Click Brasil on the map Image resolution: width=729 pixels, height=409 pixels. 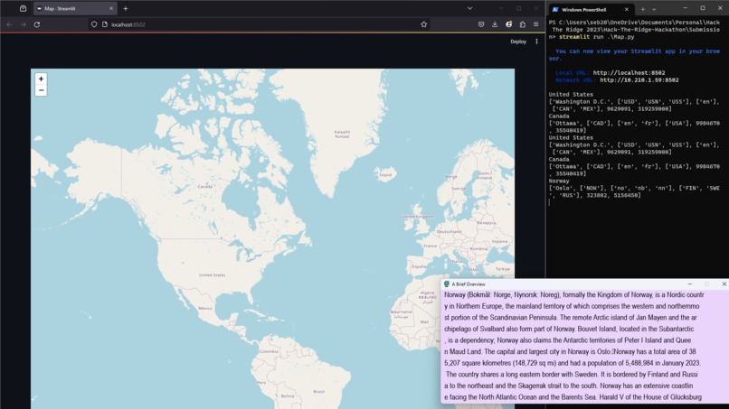pyautogui.click(x=319, y=391)
